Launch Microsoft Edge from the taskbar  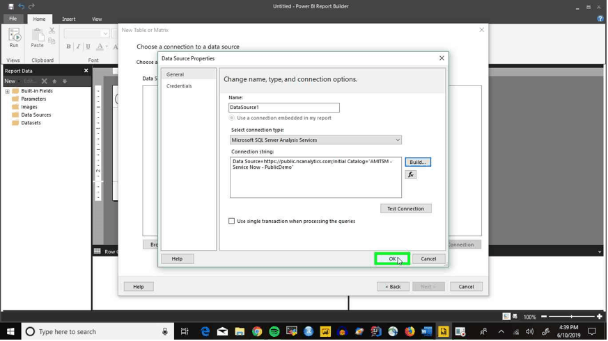(x=205, y=332)
